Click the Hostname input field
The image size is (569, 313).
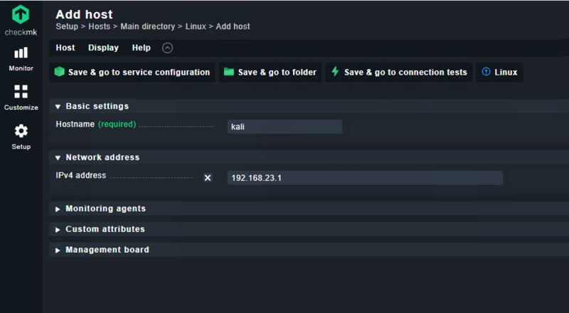[x=284, y=127]
